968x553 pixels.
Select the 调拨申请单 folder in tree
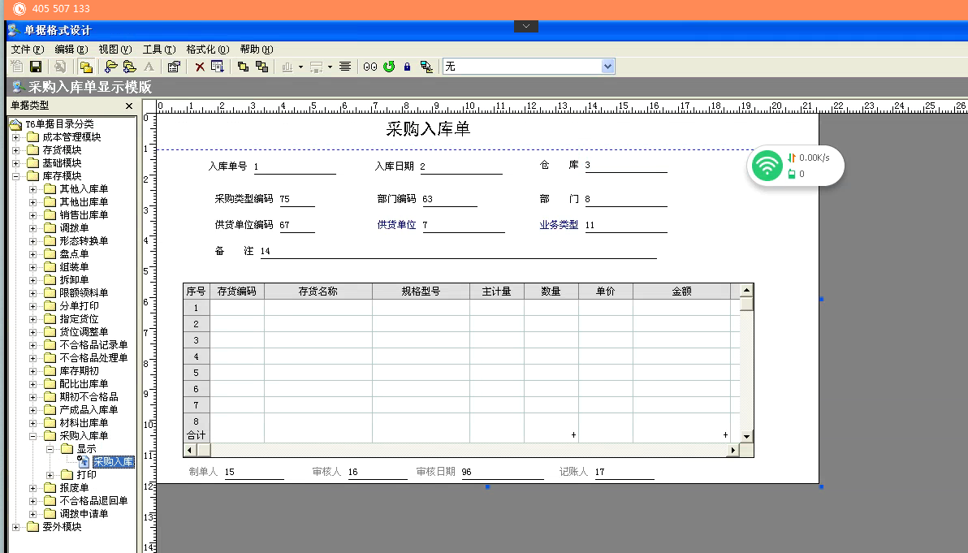pos(84,513)
